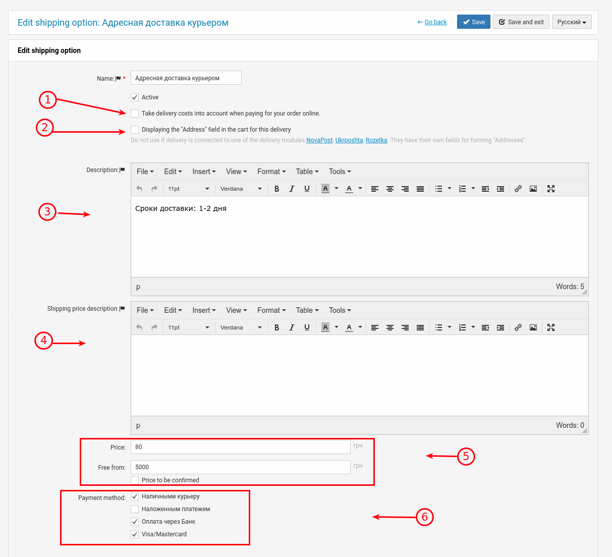Click Underline in the Description editor toolbar
Viewport: 612px width, 557px height.
click(x=307, y=189)
